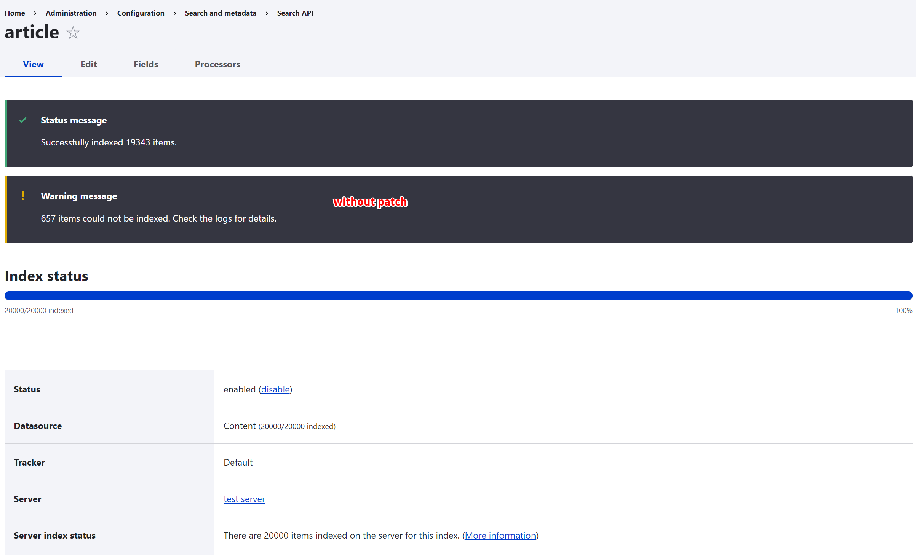Click the 'Server index status' row label

click(54, 536)
